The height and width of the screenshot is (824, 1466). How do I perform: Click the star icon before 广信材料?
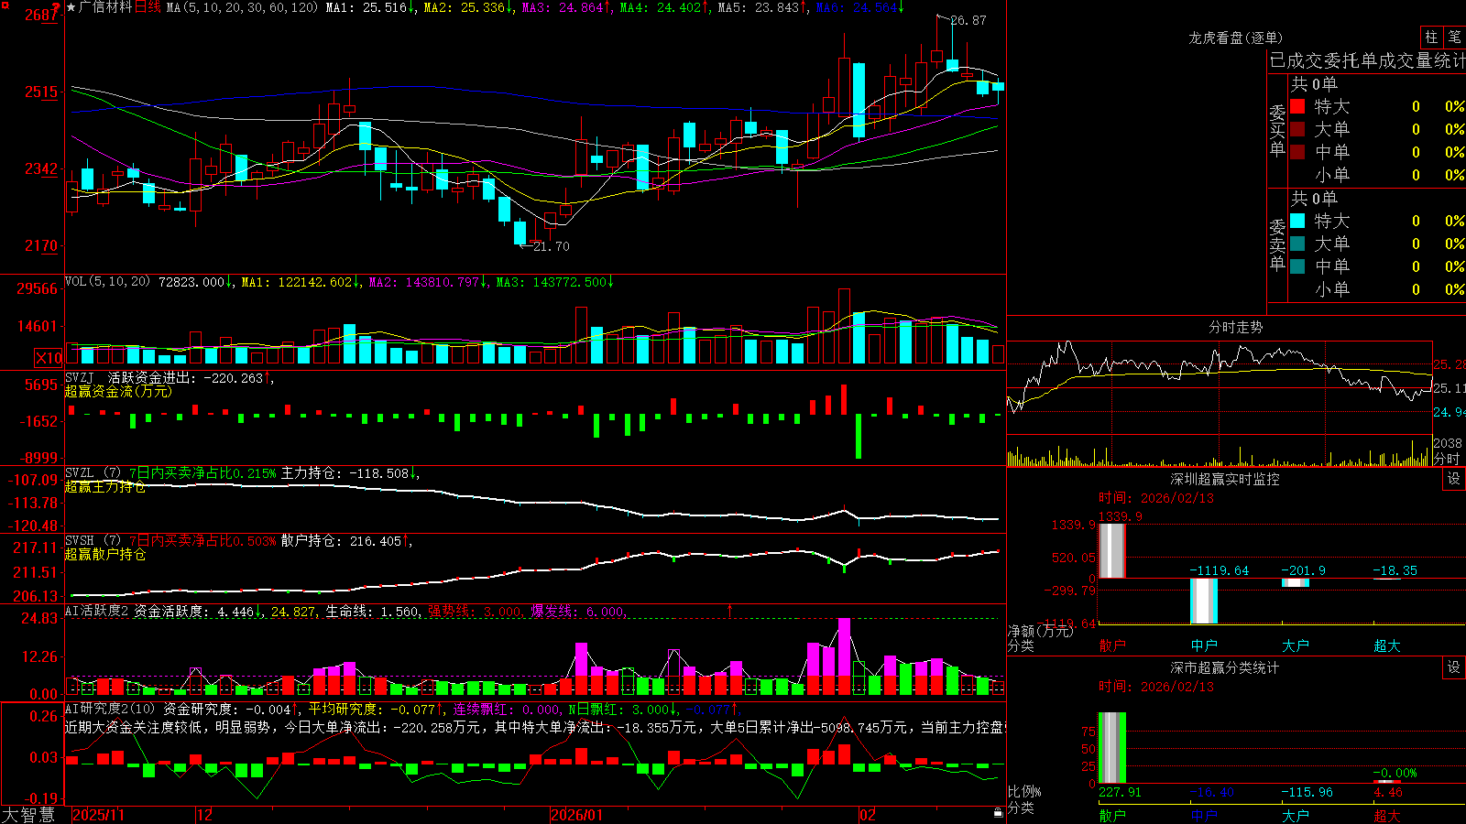[x=71, y=7]
